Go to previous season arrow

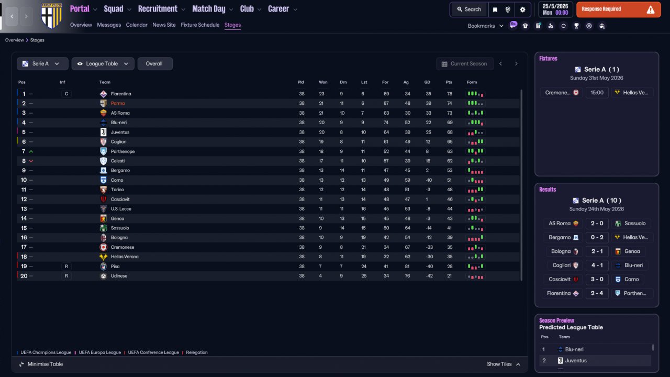tap(500, 64)
